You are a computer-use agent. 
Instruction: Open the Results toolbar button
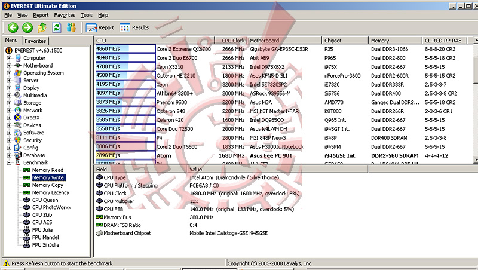point(134,27)
